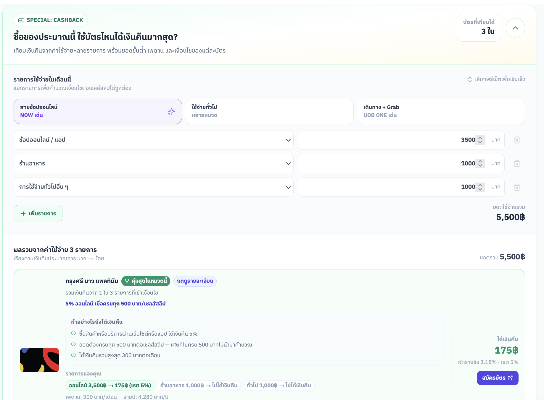Click the 5% ออนไลน์ เมื่อครบทุก 500 บาท/เซลส์สลิป text
This screenshot has width=544, height=400.
[115, 304]
